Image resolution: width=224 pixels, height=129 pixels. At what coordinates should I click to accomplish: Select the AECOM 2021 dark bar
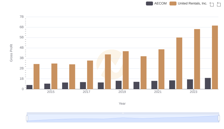click(154, 85)
